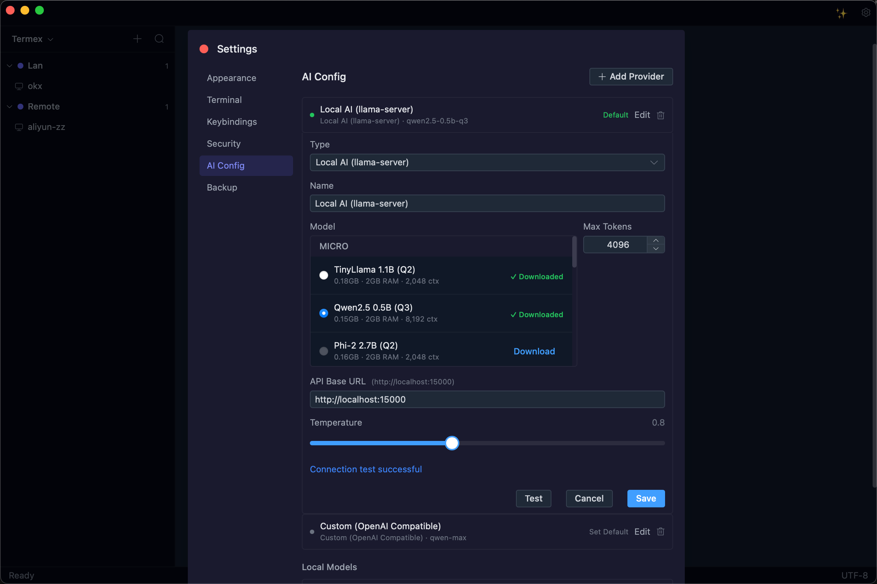The height and width of the screenshot is (584, 877).
Task: Switch to the Appearance settings tab
Action: click(231, 78)
